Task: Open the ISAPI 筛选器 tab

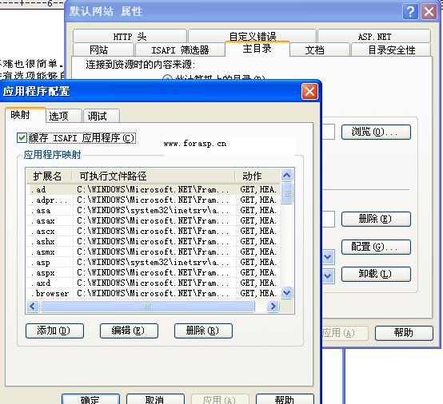Action: coord(180,50)
